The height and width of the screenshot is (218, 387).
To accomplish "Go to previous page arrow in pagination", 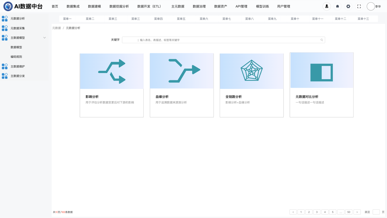I will pos(293,212).
